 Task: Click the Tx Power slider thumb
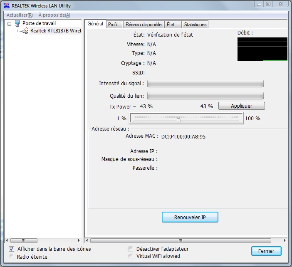pyautogui.click(x=178, y=120)
